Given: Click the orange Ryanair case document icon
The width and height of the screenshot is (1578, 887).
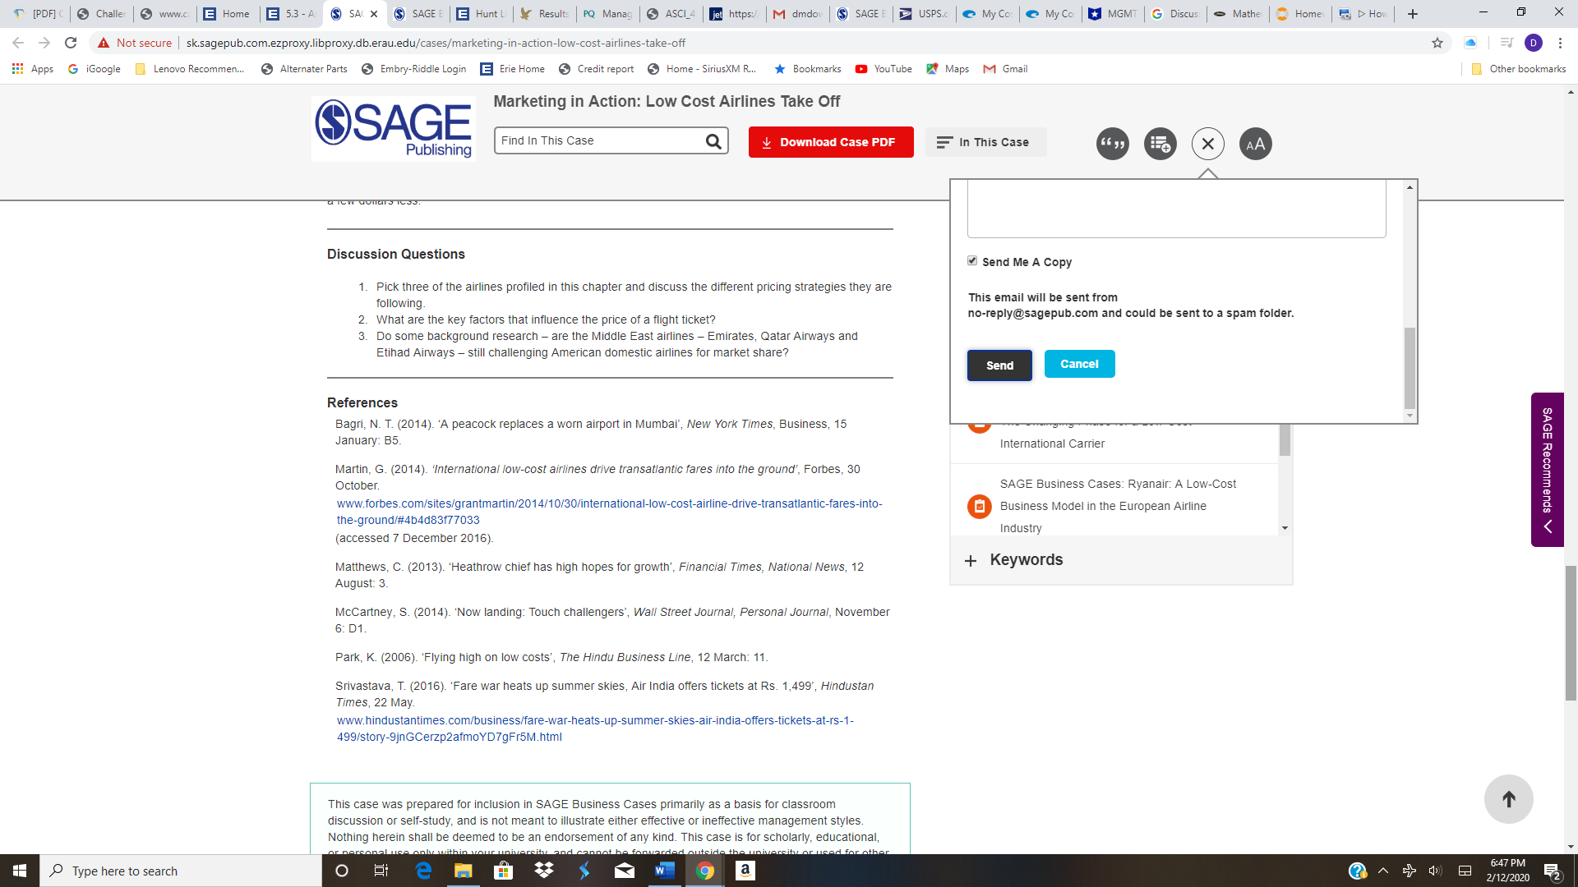Looking at the screenshot, I should 979,506.
